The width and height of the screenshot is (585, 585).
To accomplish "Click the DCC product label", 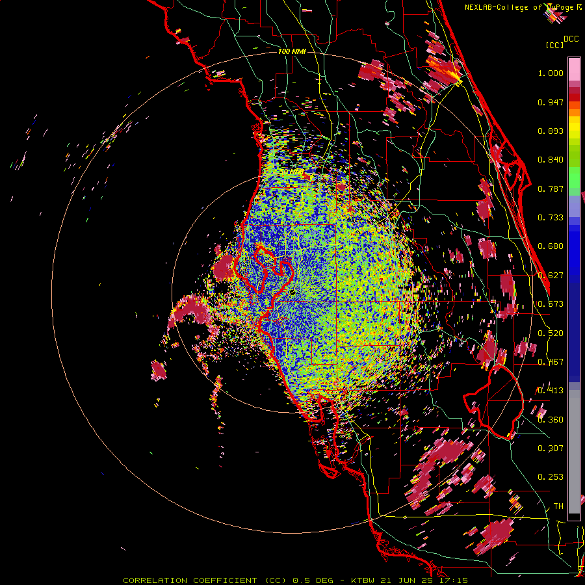I will point(571,39).
